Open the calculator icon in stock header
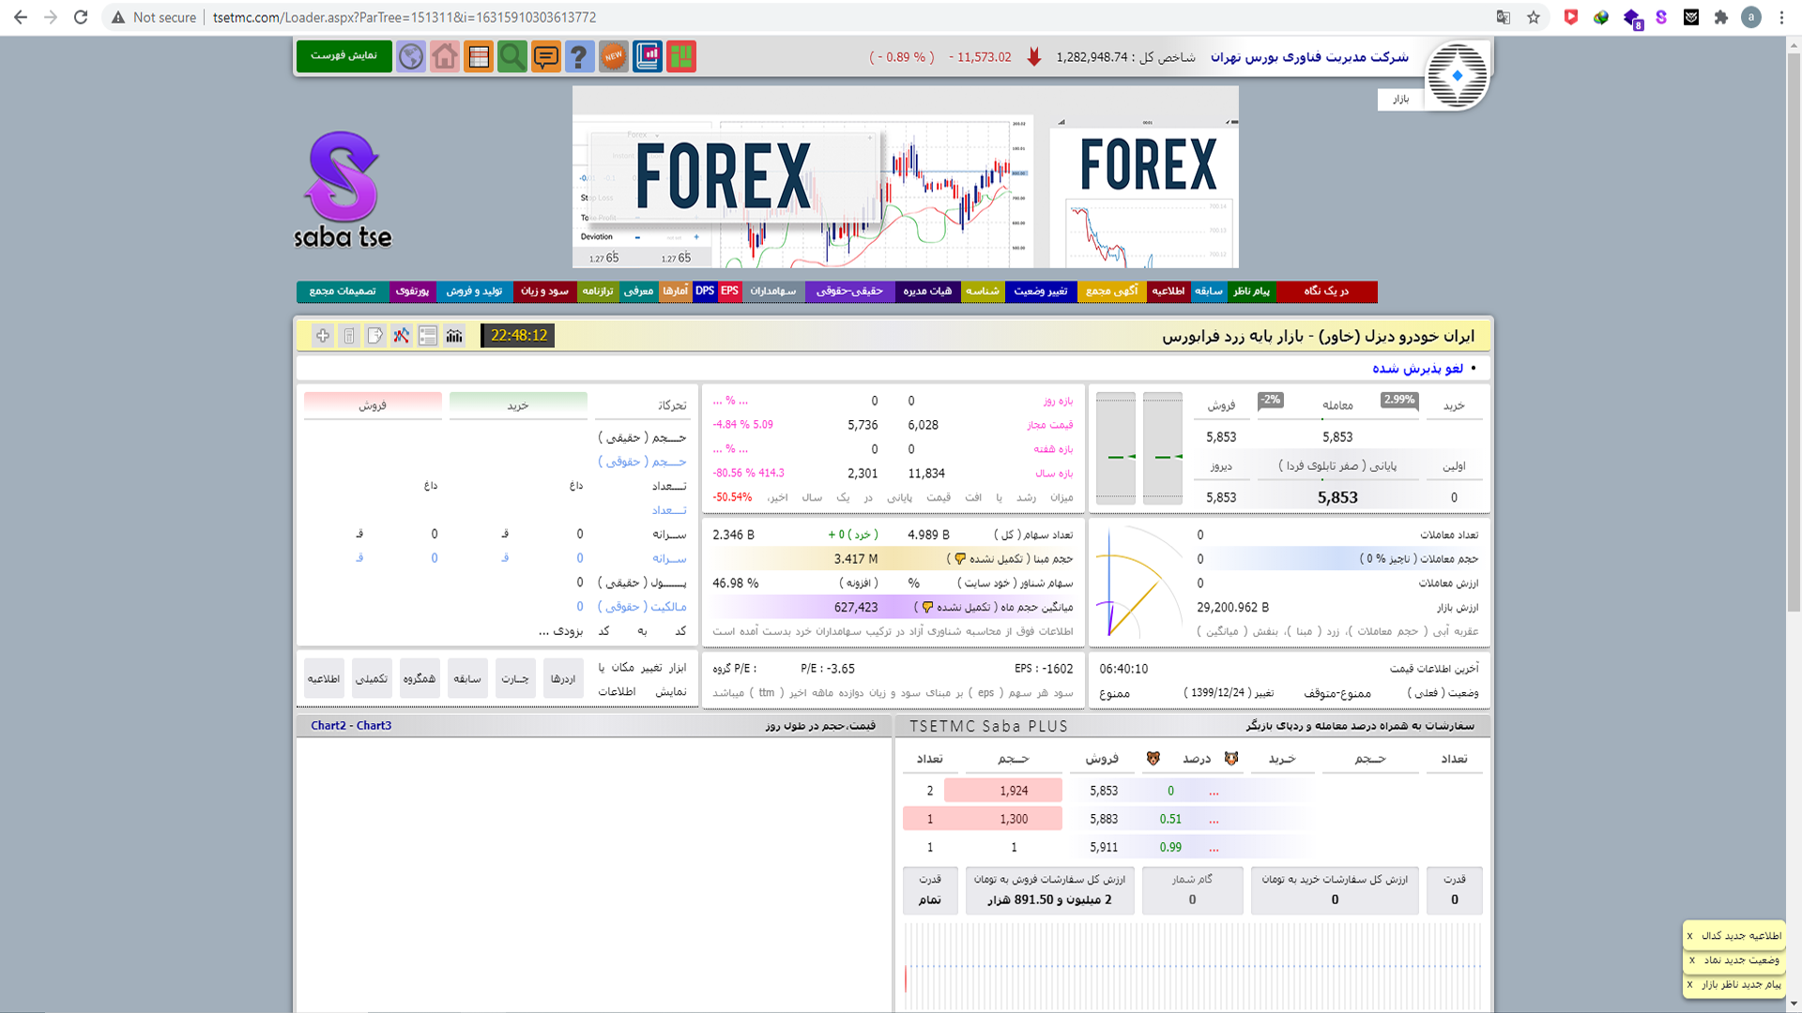 349,336
